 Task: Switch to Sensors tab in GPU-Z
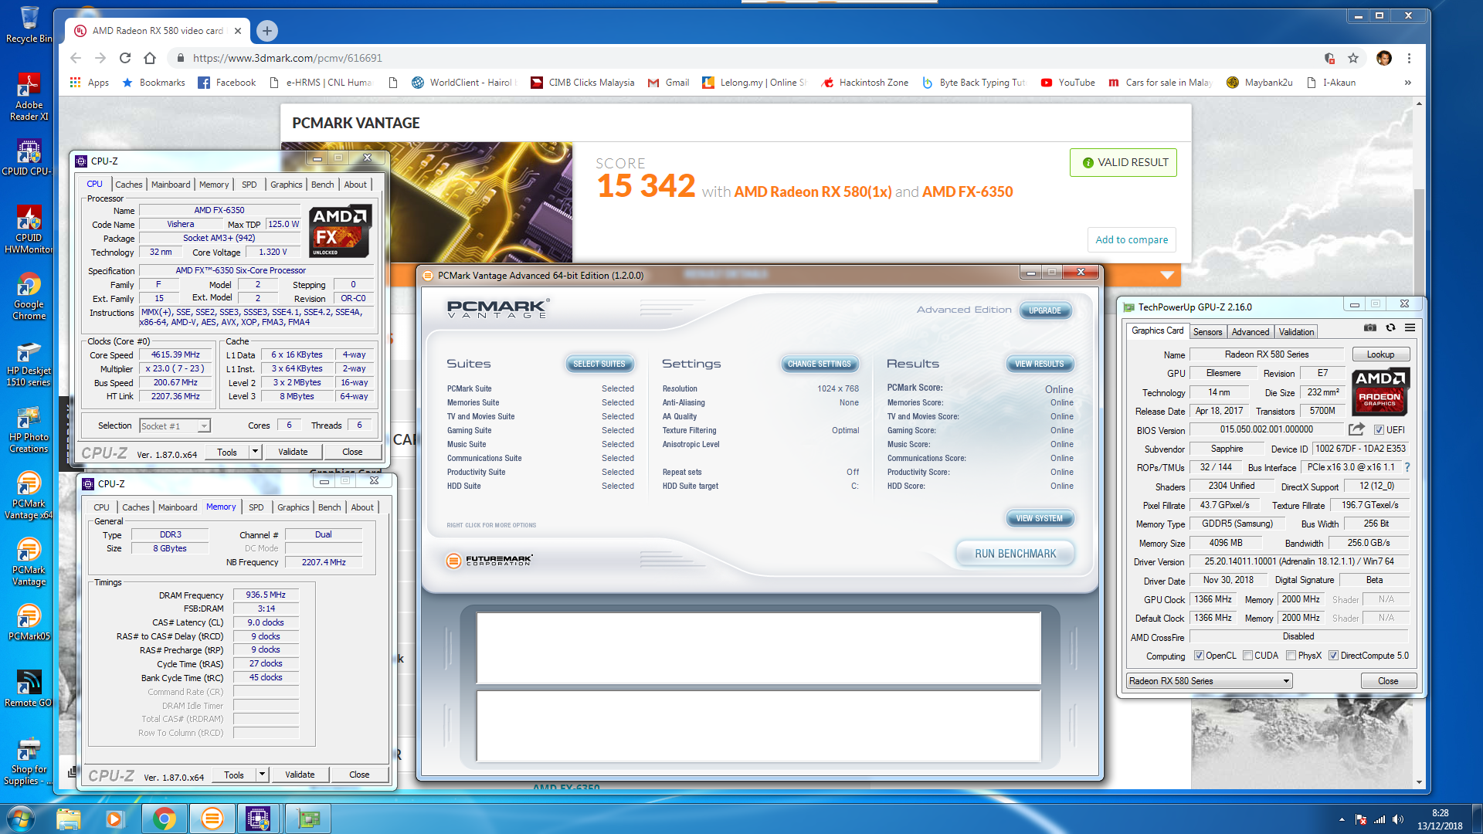coord(1207,332)
